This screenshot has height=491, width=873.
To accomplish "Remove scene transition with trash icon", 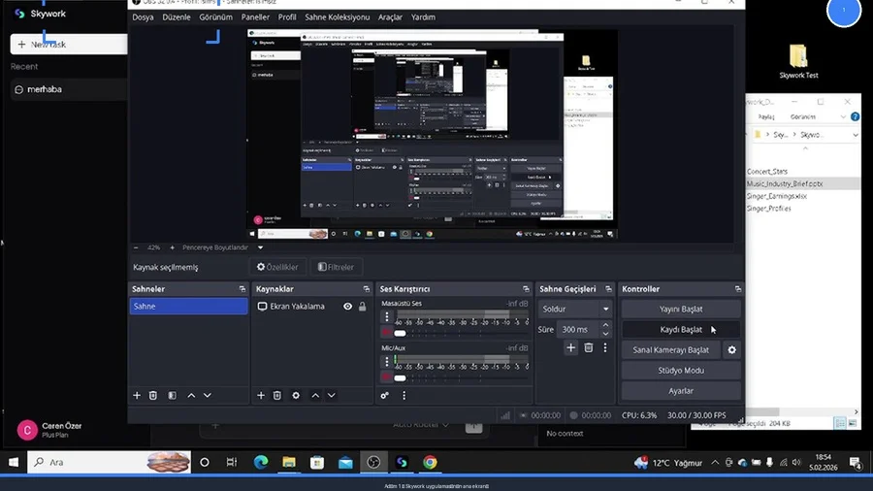I will tap(588, 347).
